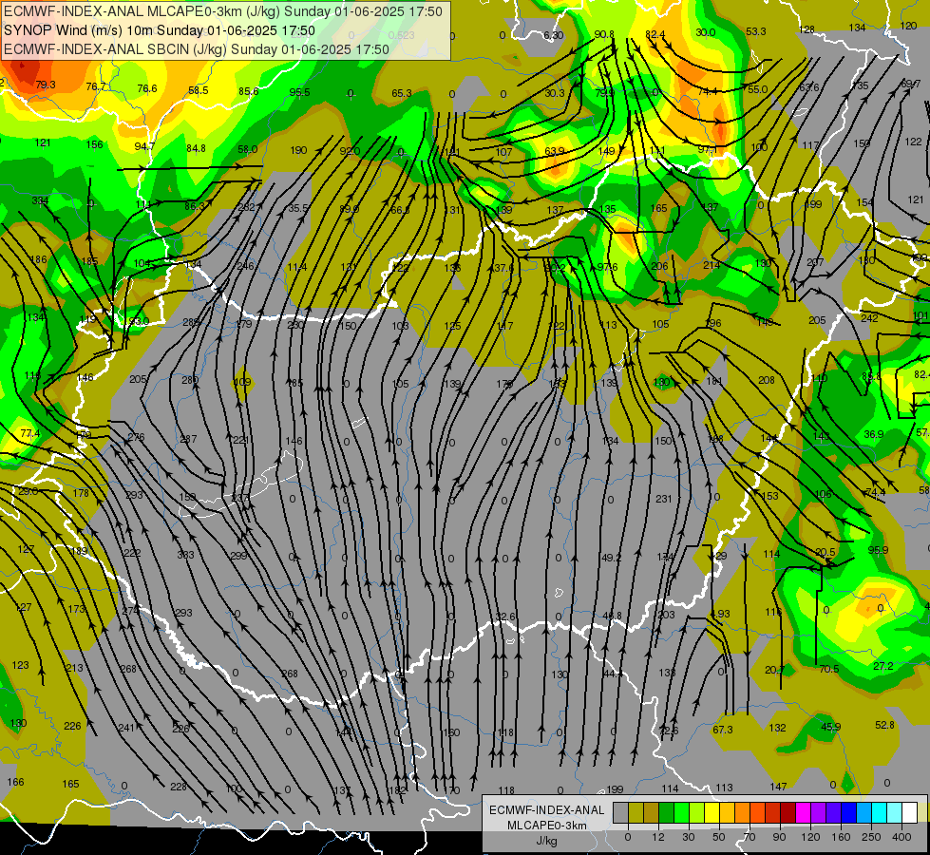Viewport: 930px width, 855px height.
Task: Click the map value '76.7'
Action: pos(96,86)
